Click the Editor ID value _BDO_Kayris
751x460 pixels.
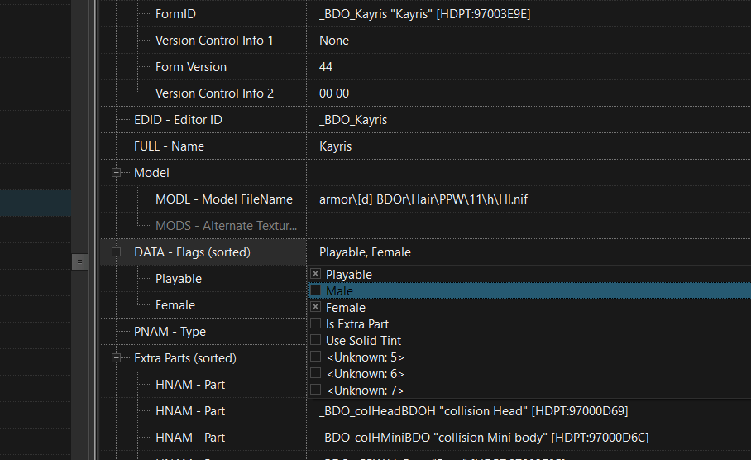(353, 120)
